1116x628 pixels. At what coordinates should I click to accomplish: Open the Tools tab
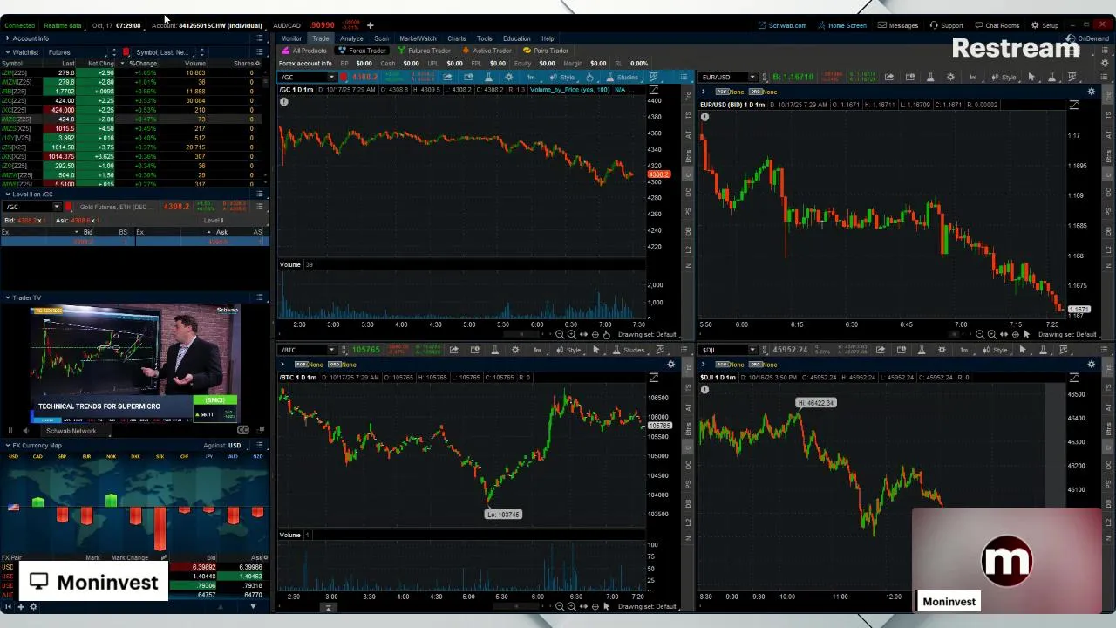(x=484, y=38)
